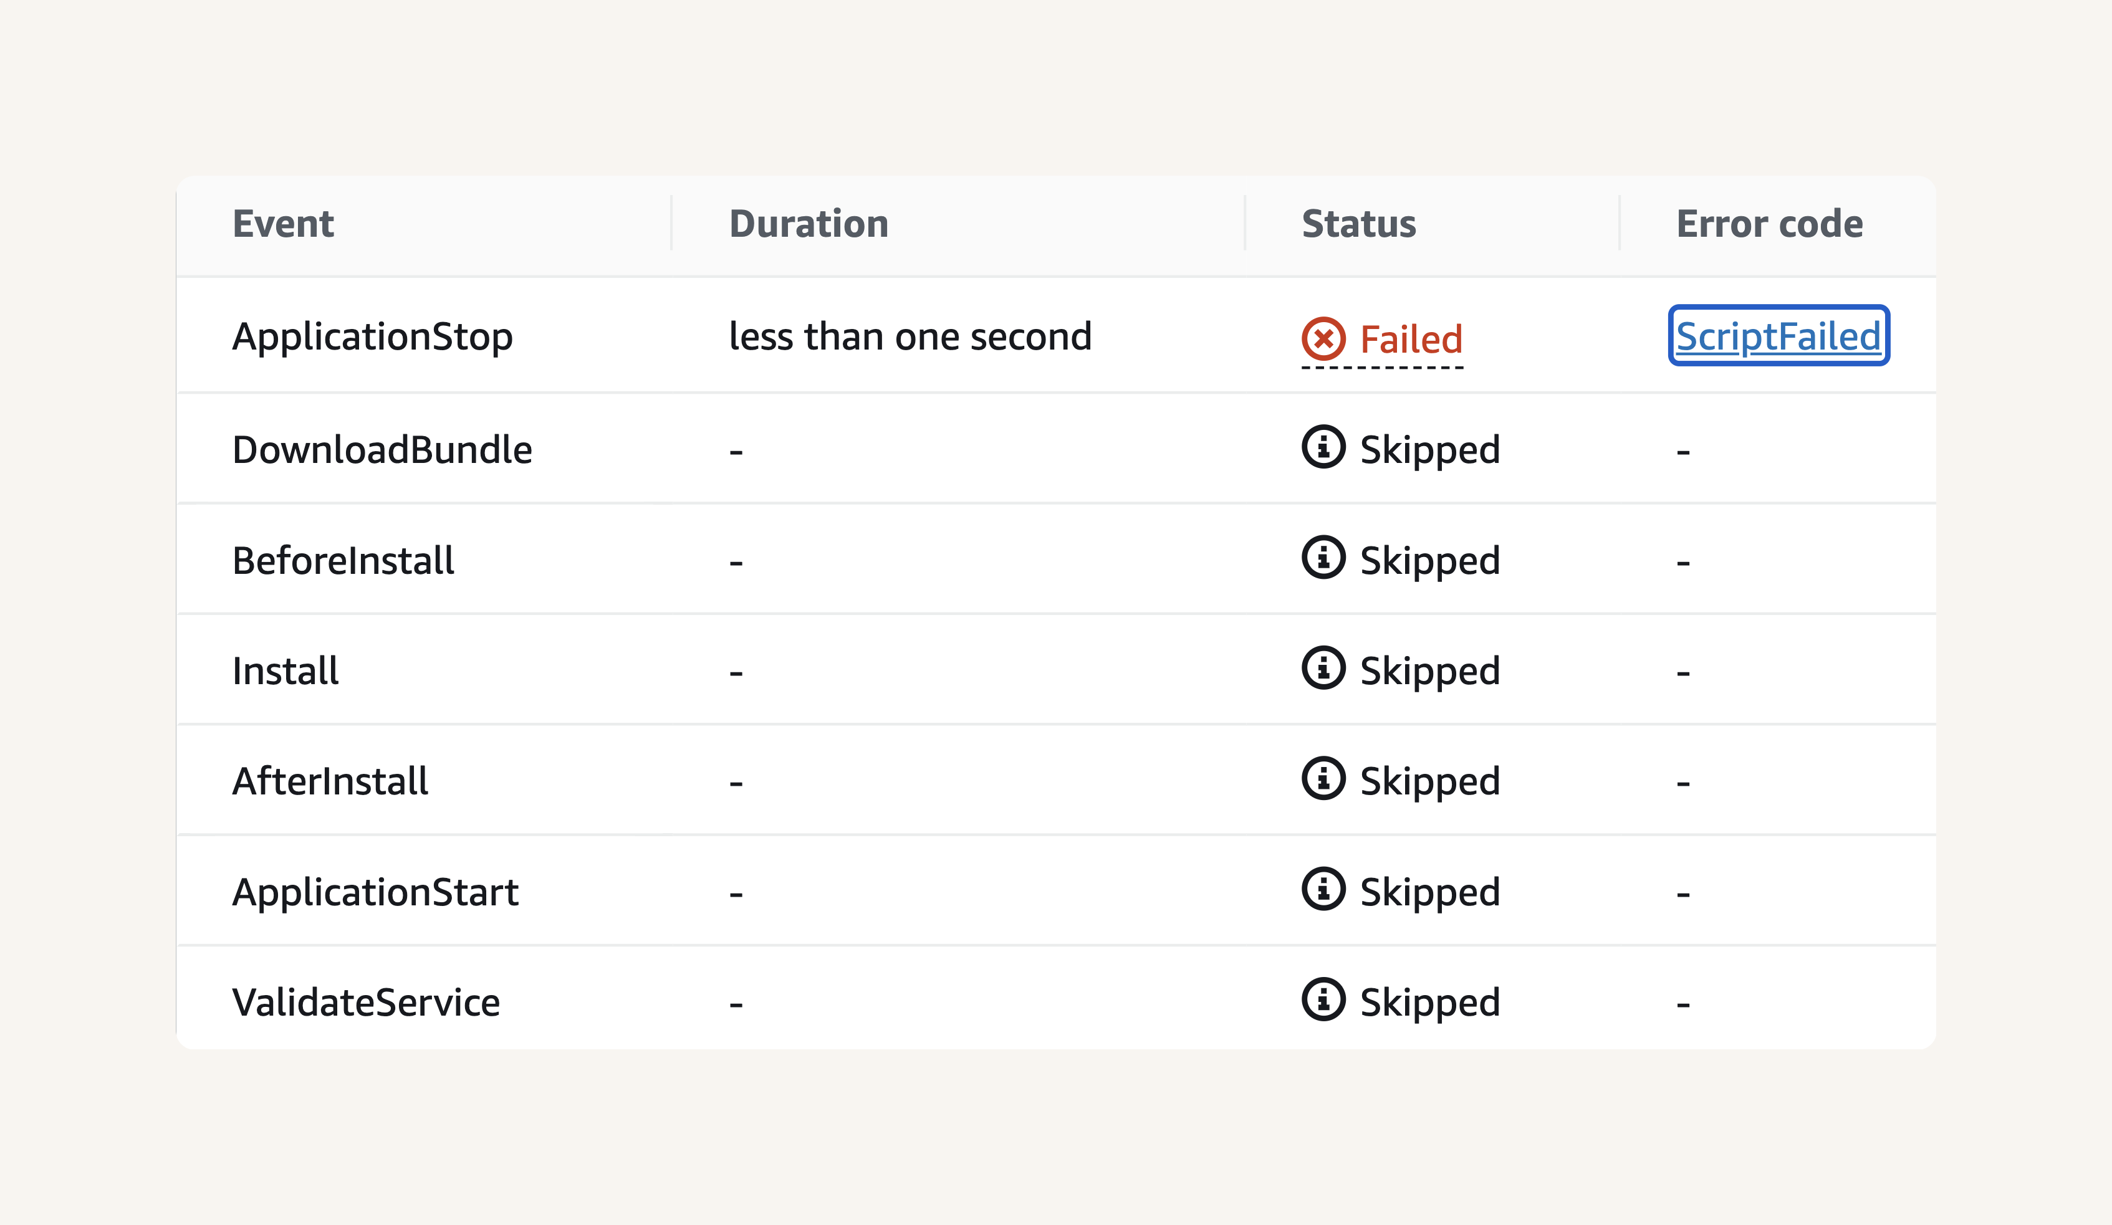Click the BeforeInstall Skipped info icon

tap(1323, 557)
